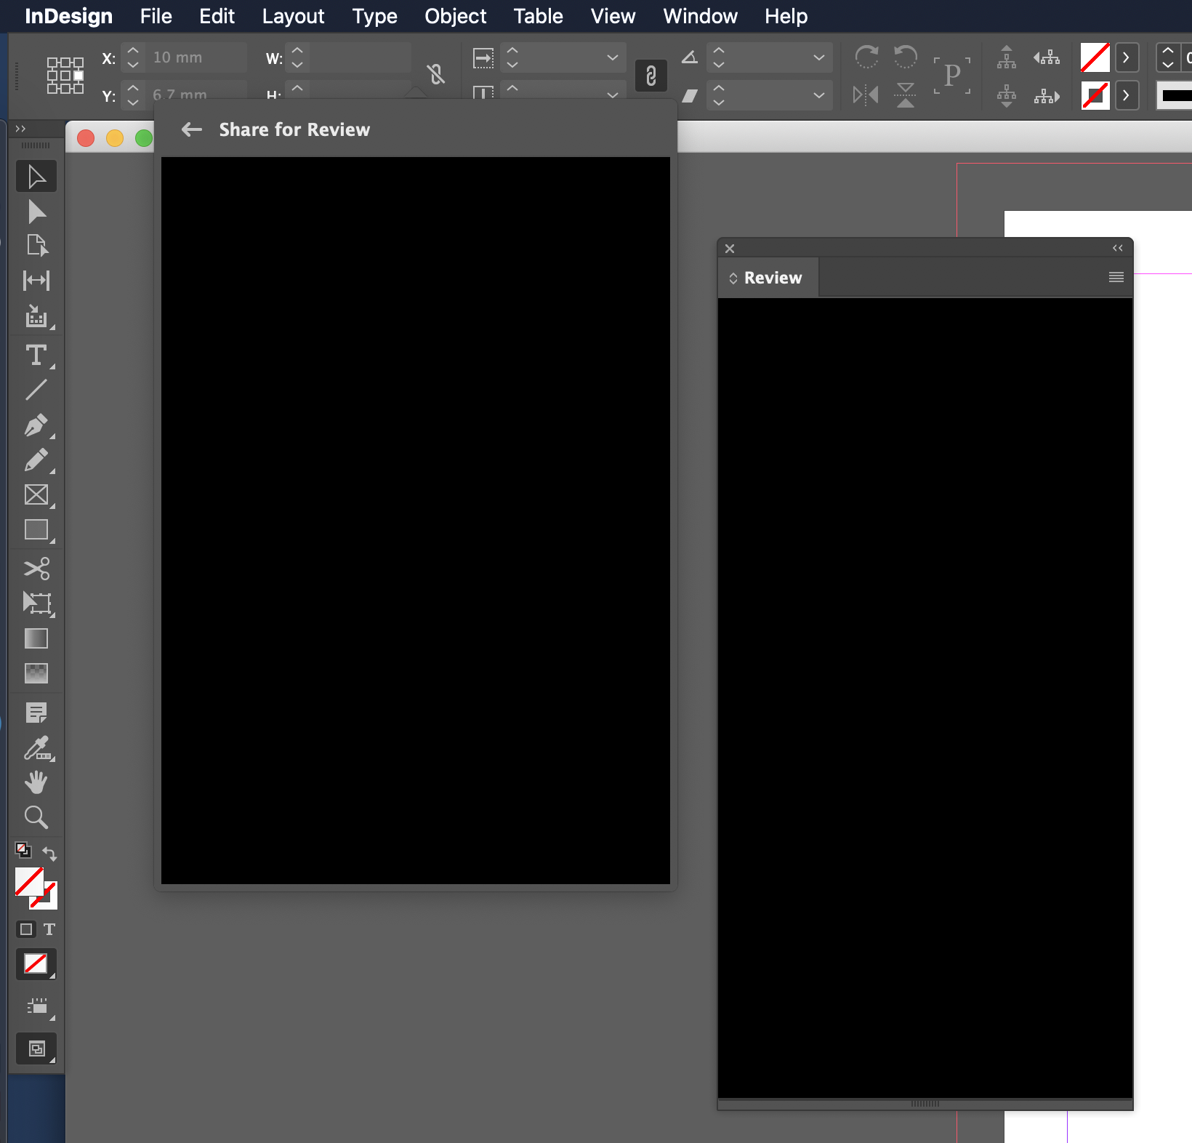The width and height of the screenshot is (1192, 1143).
Task: Pick the Hand tool
Action: click(36, 782)
